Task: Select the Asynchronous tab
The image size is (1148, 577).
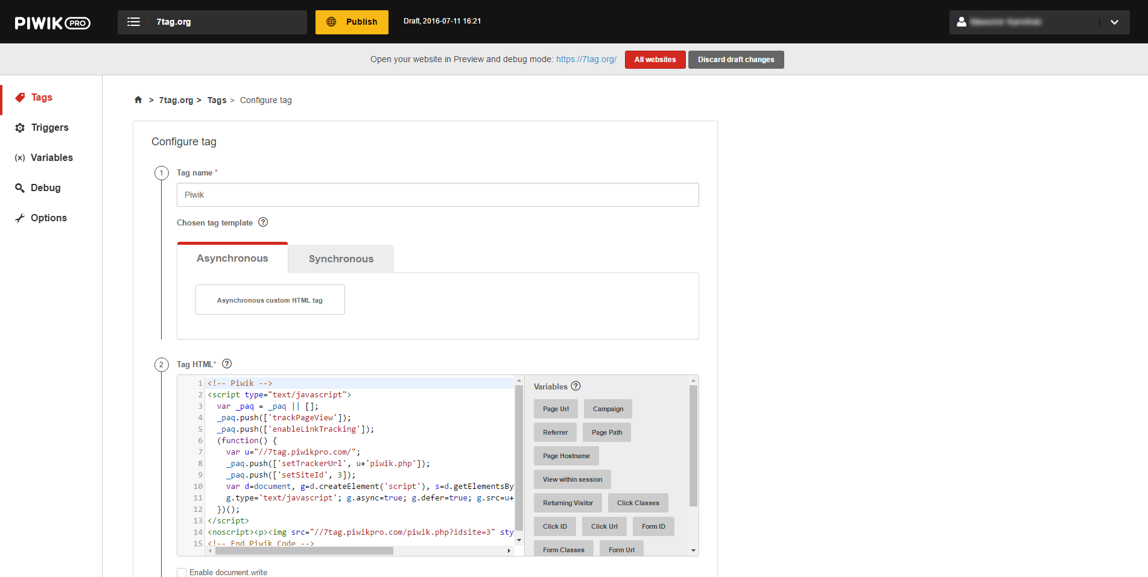Action: [232, 258]
